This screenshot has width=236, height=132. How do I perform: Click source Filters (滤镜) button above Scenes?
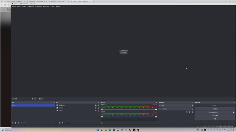click(x=41, y=99)
